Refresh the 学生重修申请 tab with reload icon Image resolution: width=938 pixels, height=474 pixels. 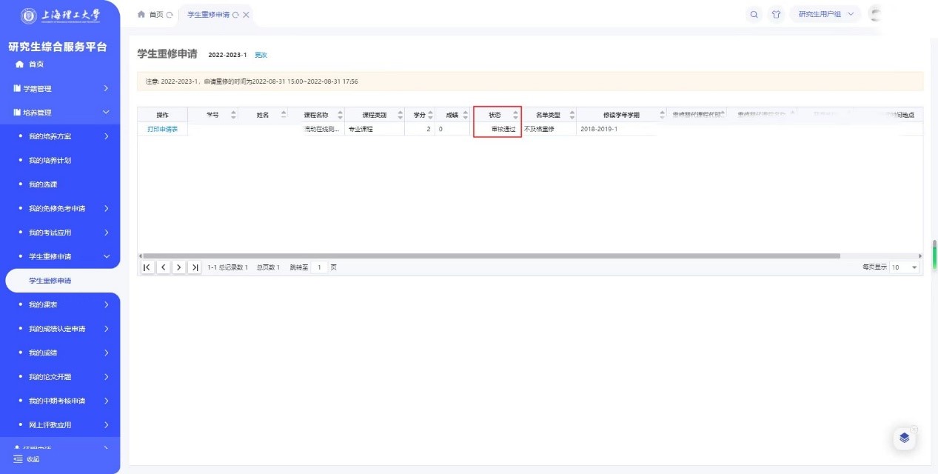235,15
